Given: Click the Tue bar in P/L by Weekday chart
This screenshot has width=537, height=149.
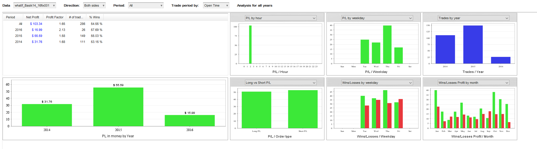Looking at the screenshot, I should click(x=365, y=51).
